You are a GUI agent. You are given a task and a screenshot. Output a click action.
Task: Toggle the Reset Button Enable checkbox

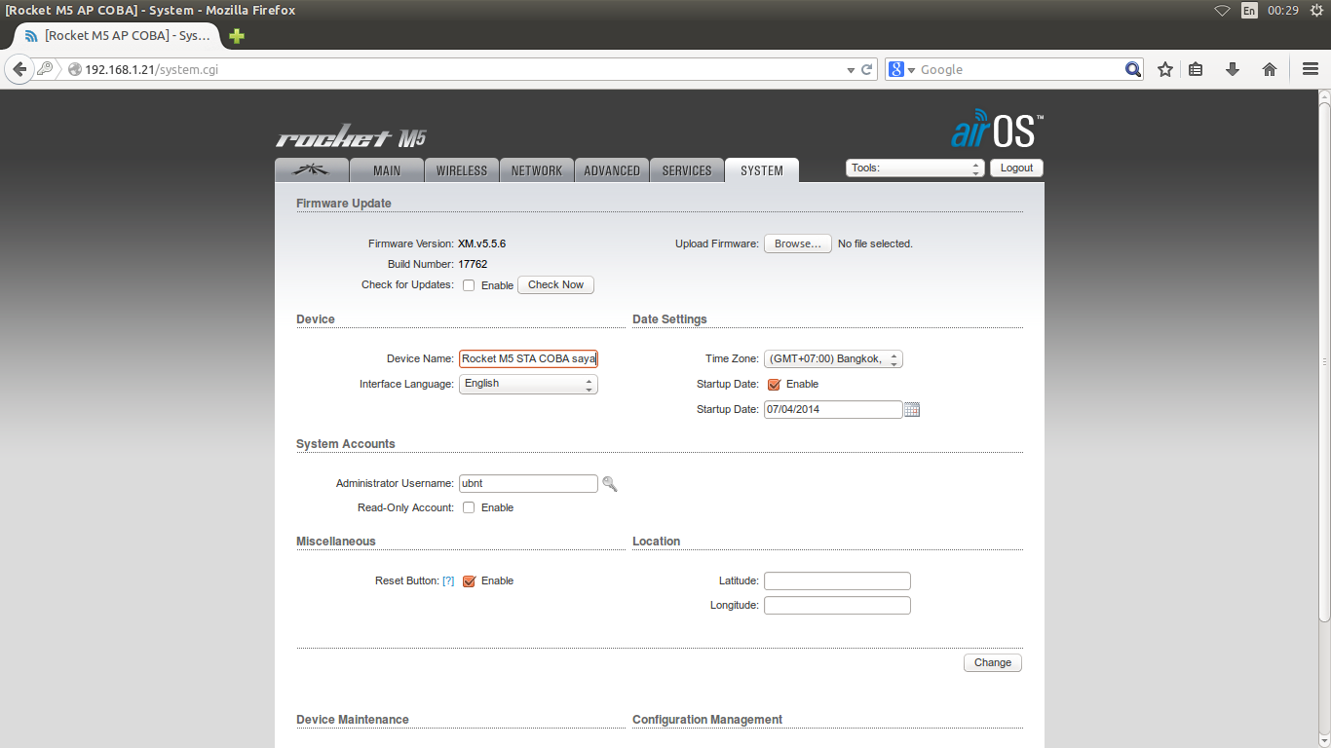coord(469,580)
